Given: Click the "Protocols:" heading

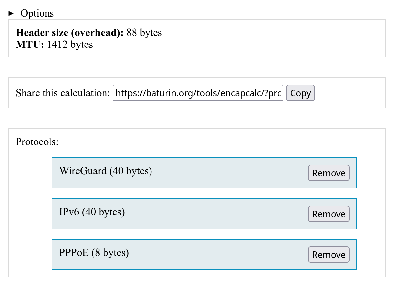Looking at the screenshot, I should click(x=37, y=142).
